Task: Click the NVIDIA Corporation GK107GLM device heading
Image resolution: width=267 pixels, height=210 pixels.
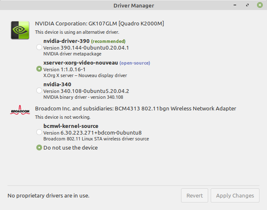Action: [x=99, y=23]
